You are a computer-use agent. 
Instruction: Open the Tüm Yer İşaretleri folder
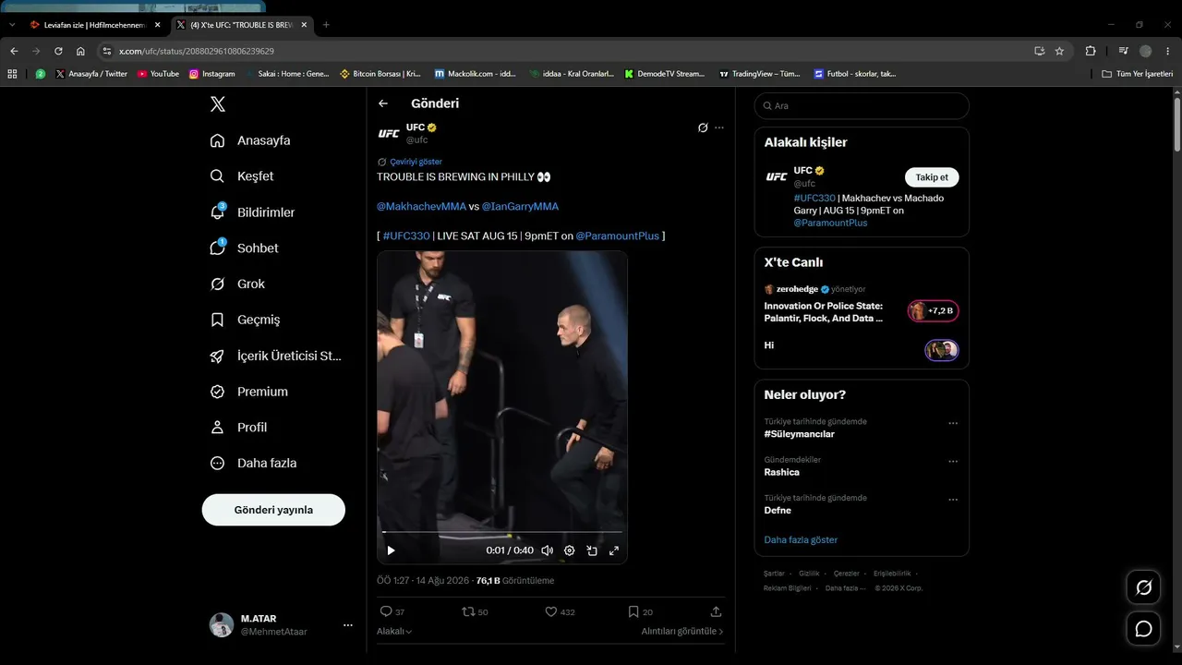pyautogui.click(x=1138, y=74)
